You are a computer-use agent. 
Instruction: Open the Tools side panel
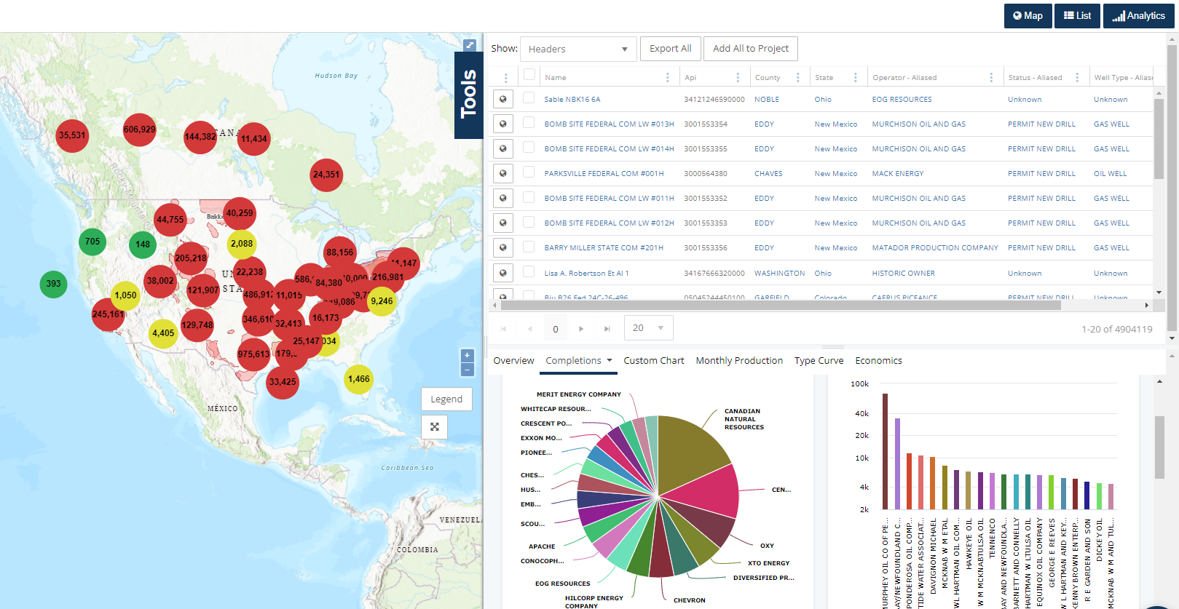point(468,95)
